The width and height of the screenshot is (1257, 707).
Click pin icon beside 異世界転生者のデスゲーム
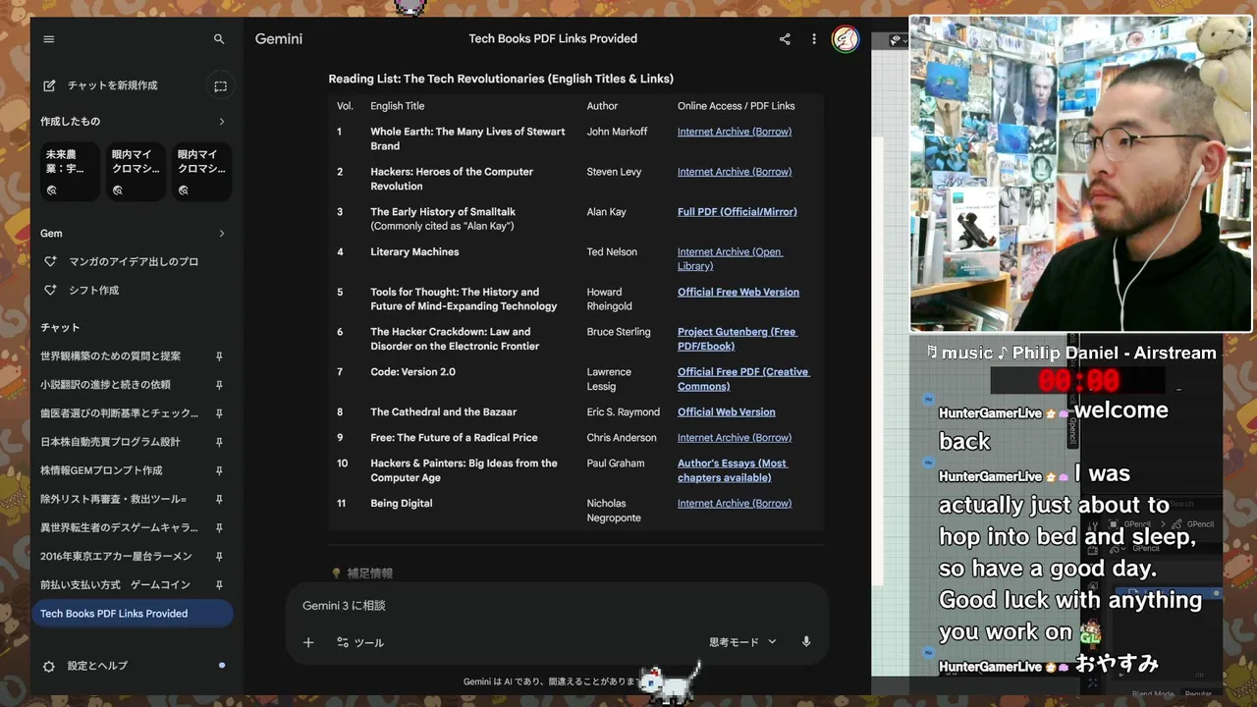pyautogui.click(x=219, y=527)
